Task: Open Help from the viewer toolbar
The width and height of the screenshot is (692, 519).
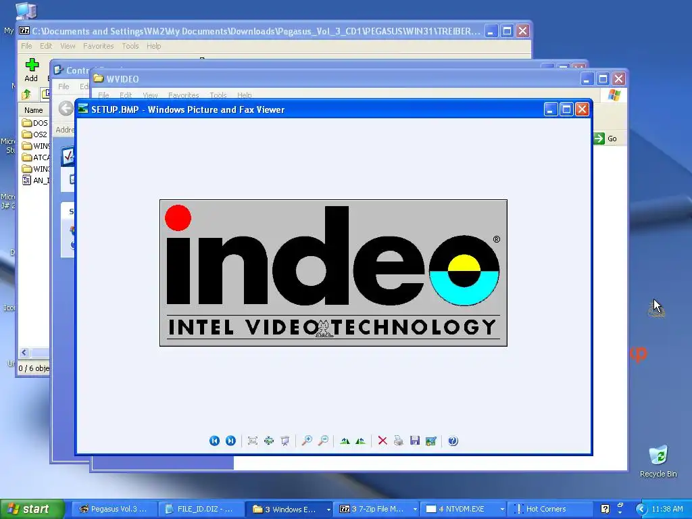Action: click(453, 441)
